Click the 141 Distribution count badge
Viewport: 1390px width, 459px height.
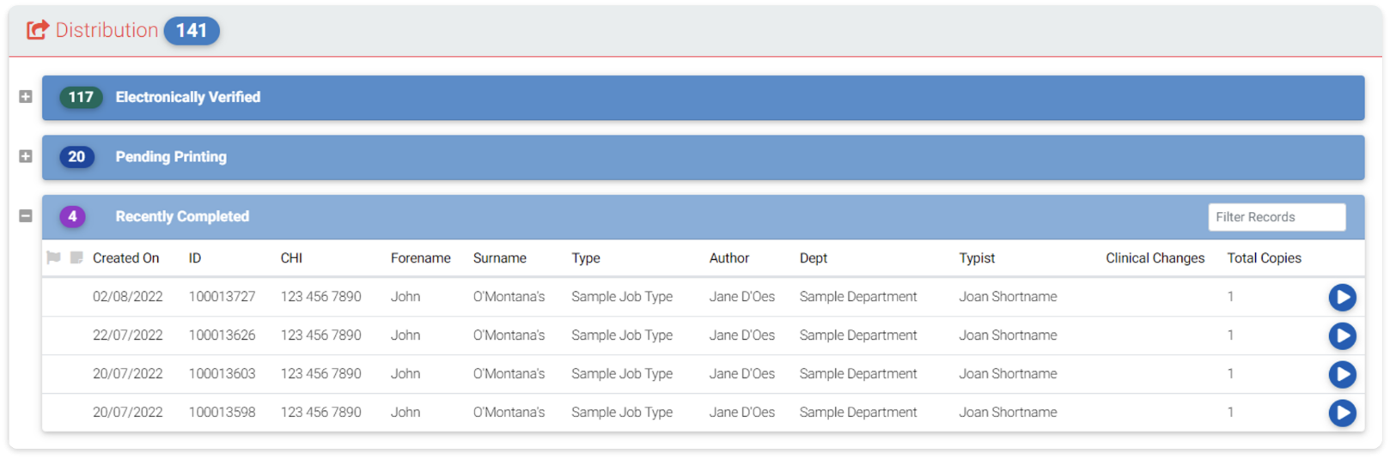pos(192,31)
